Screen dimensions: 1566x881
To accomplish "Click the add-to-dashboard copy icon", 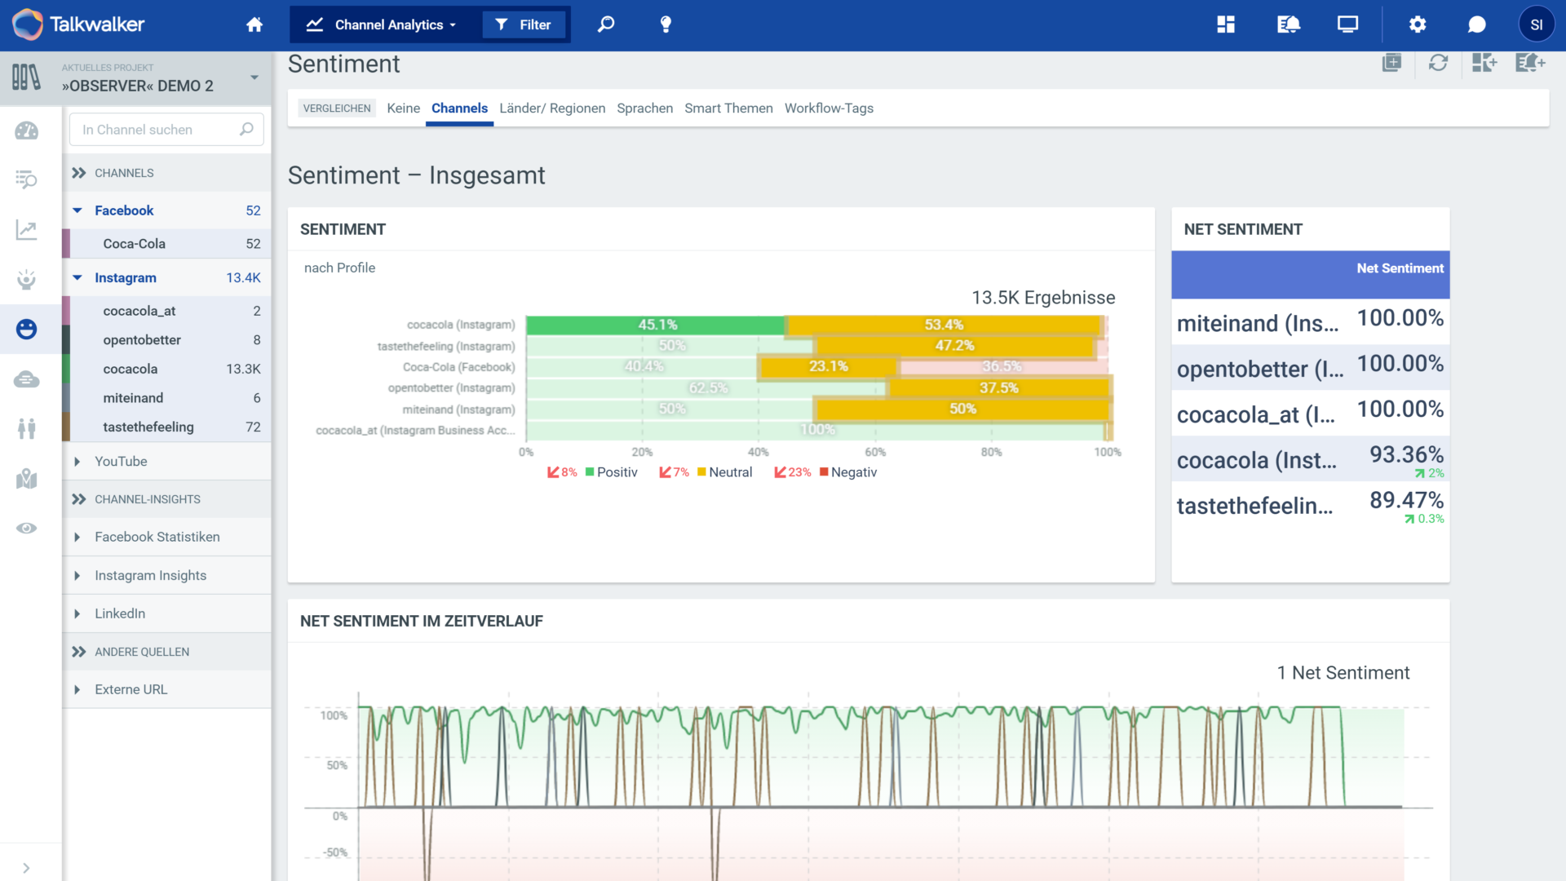I will [x=1392, y=63].
